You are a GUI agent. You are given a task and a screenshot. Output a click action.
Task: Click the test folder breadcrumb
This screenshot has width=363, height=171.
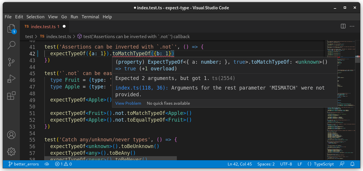point(29,36)
